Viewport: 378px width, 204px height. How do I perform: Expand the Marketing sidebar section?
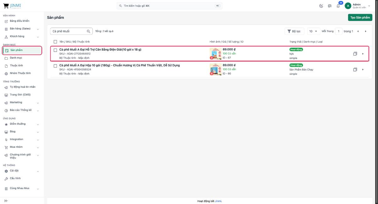point(21,102)
